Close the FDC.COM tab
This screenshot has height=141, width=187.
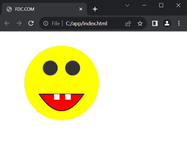81,9
